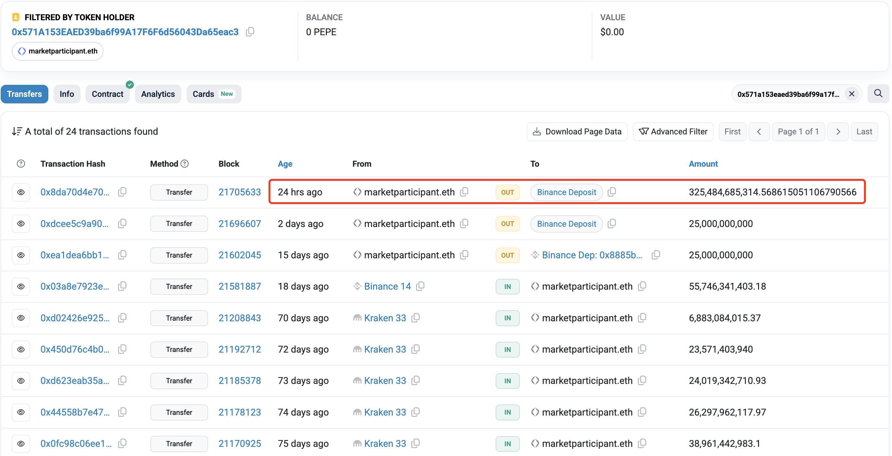
Task: Toggle eye preview for transaction 0xd02426e925
Action: pos(21,318)
